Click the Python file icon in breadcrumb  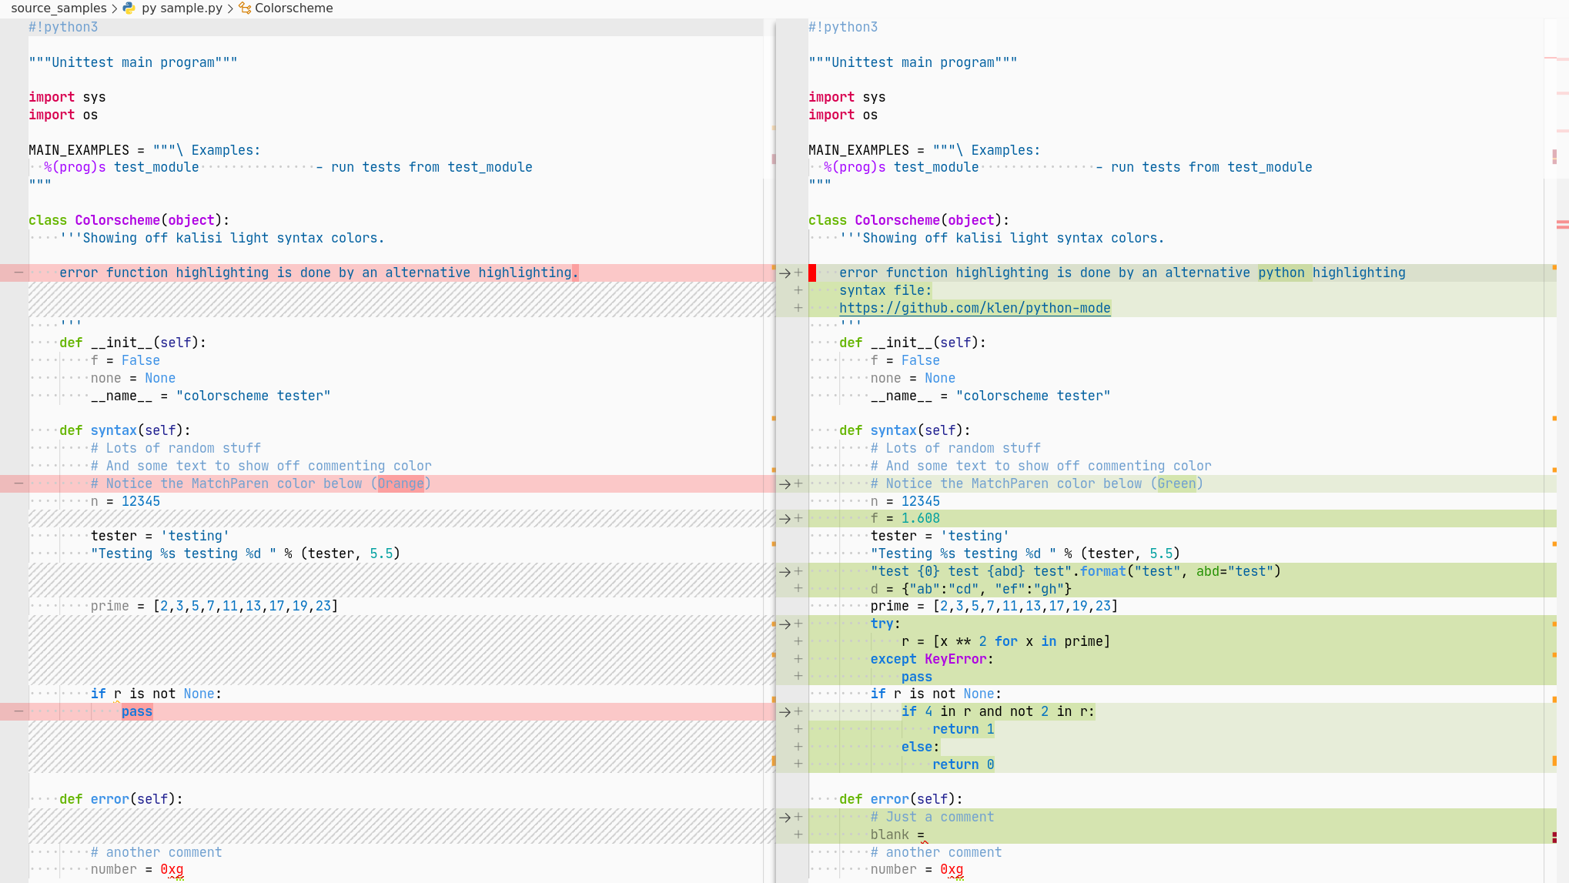click(129, 8)
